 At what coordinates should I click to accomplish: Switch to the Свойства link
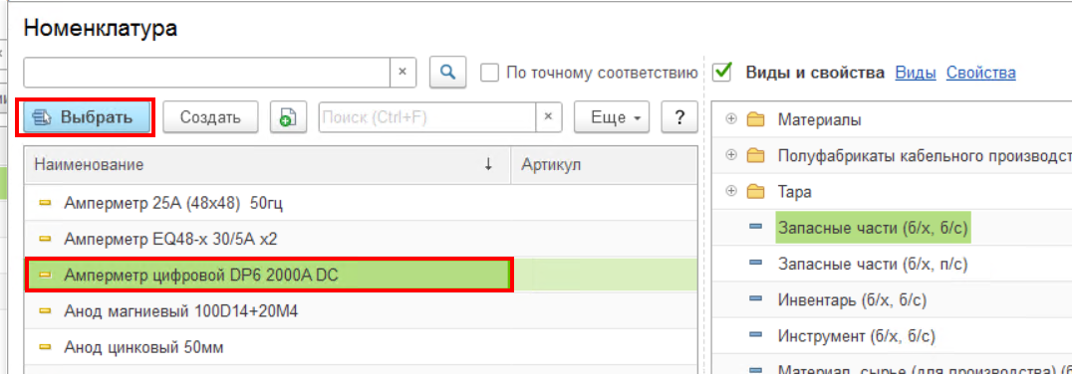pyautogui.click(x=981, y=73)
